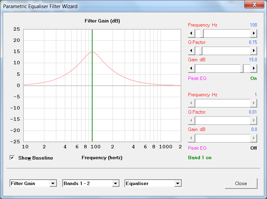Image resolution: width=267 pixels, height=199 pixels.
Task: Decrease band 1 Q Factor with left arrow
Action: [191, 51]
